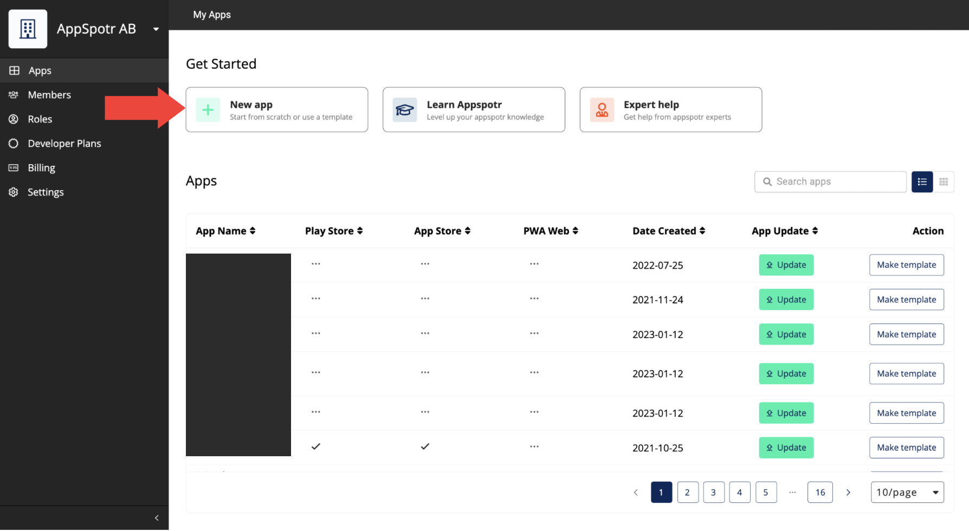Click App Store checkmark in 2021-10-25 row
Screen dimensions: 969x531
pos(425,446)
